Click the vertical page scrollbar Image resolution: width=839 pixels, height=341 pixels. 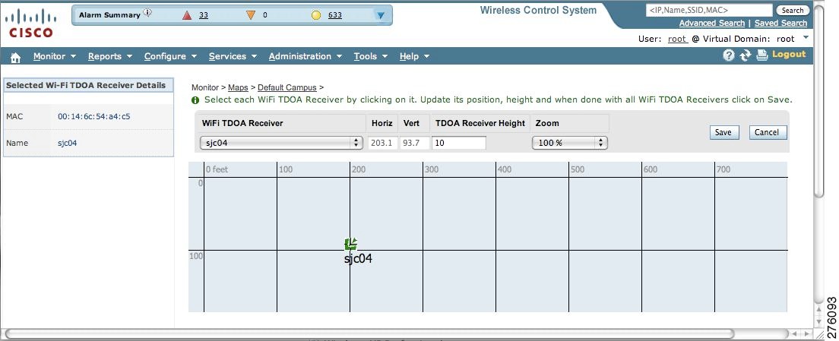pyautogui.click(x=818, y=102)
